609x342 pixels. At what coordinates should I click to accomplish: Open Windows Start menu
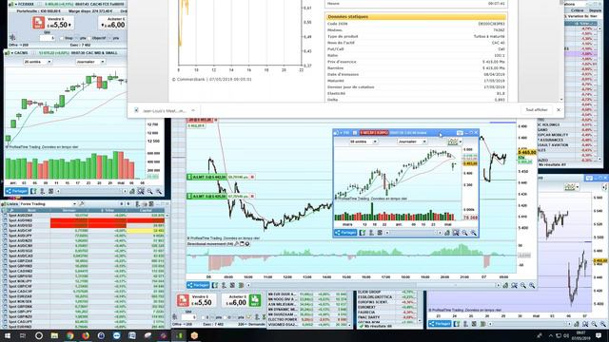(x=8, y=335)
